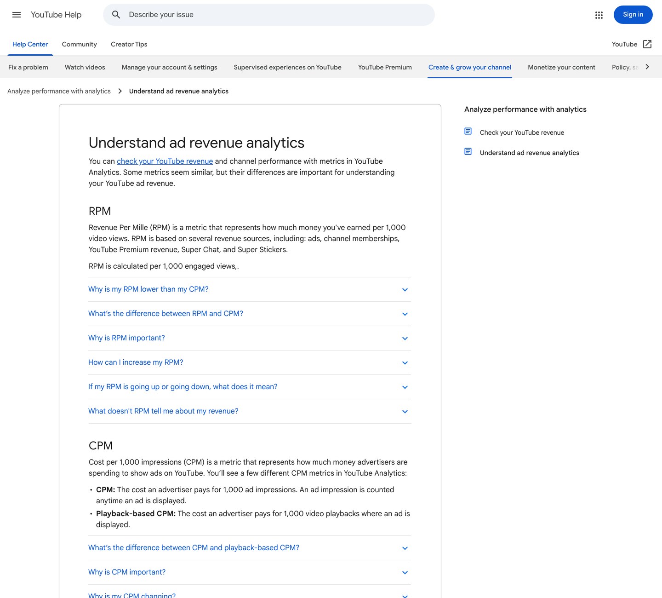Screen dimensions: 662x598
Task: Click article icon beside Check your YouTube revenue
Action: (x=468, y=132)
